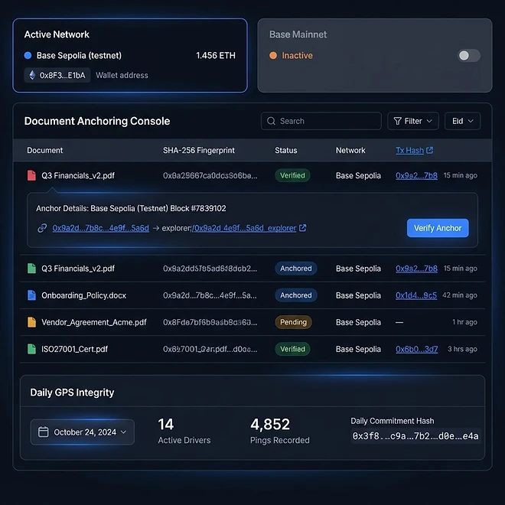The height and width of the screenshot is (505, 505).
Task: Open tx hash 0x9a2...7b8 in Verified Q3 row
Action: pos(416,175)
